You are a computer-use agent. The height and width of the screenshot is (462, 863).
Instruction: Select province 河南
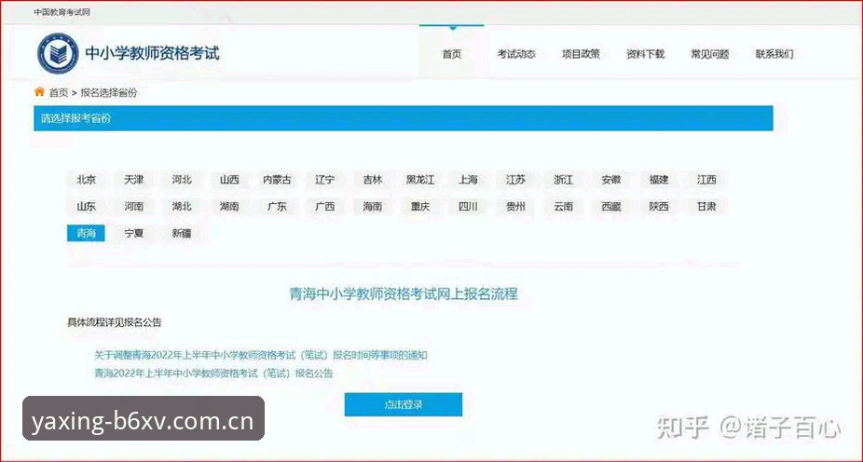click(x=134, y=207)
